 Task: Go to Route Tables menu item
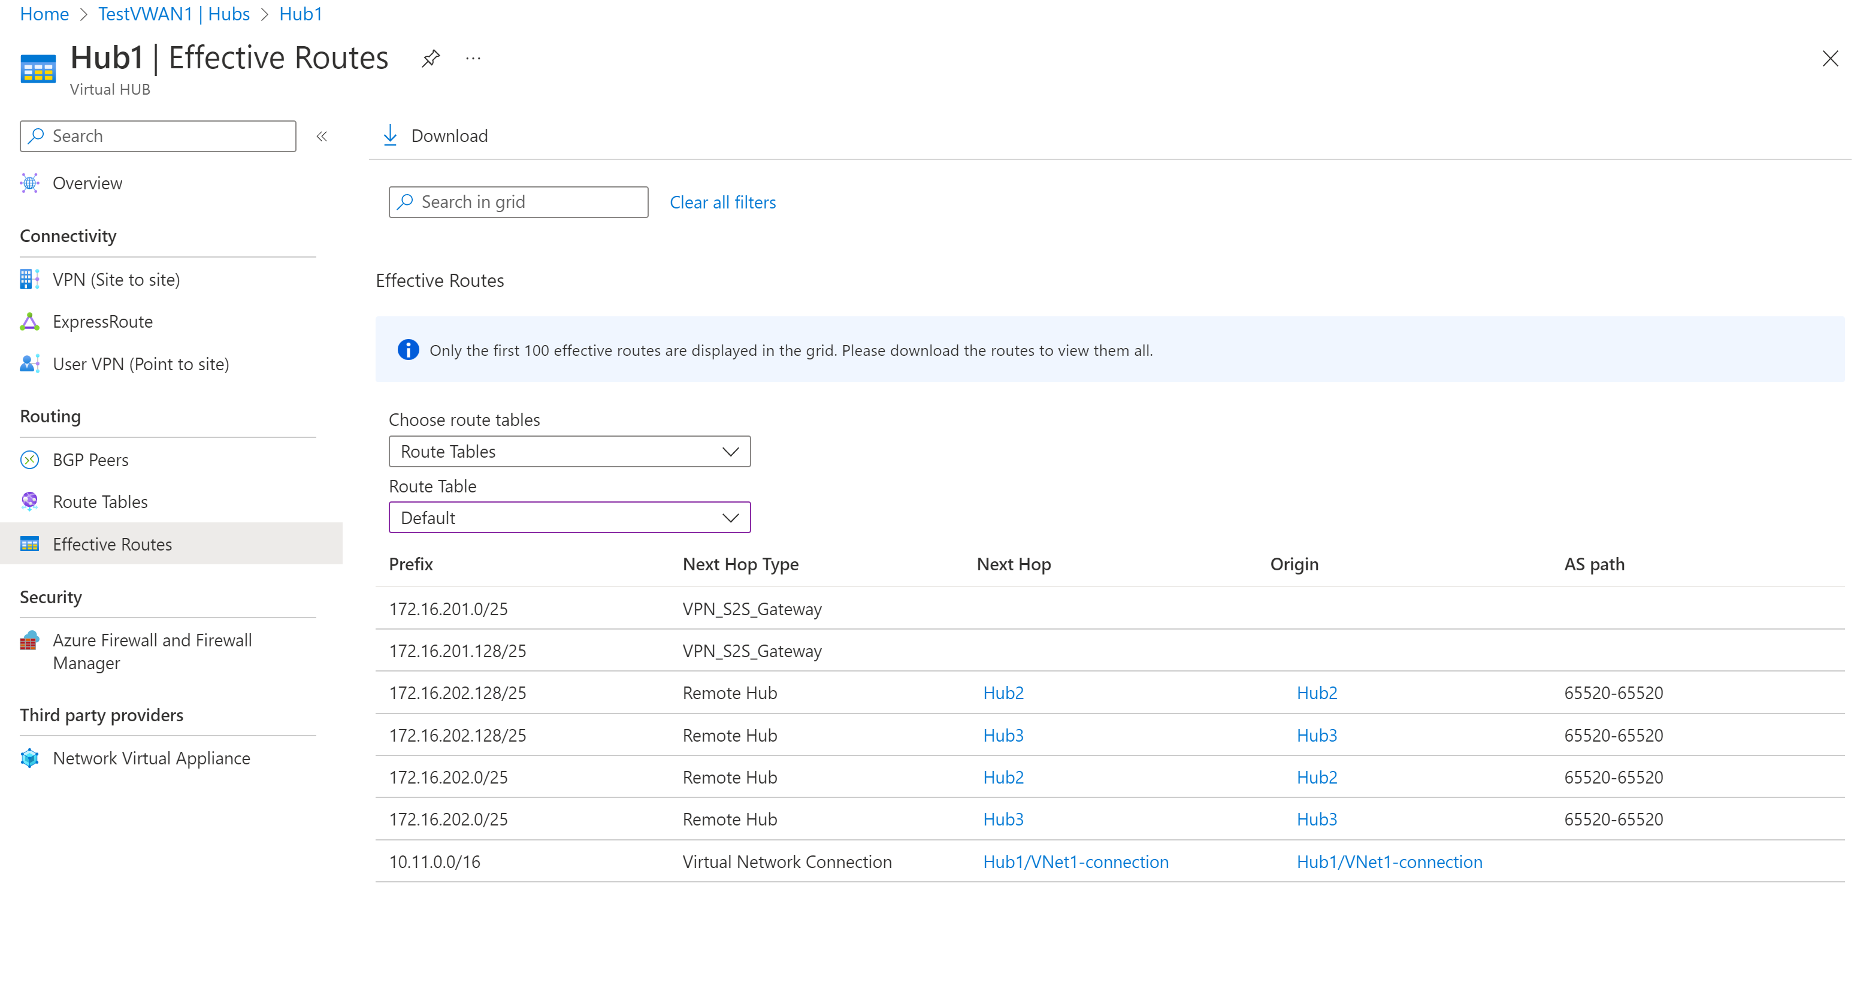(x=100, y=501)
